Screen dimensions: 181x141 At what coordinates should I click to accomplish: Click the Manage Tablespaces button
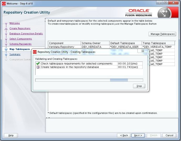tap(162, 34)
